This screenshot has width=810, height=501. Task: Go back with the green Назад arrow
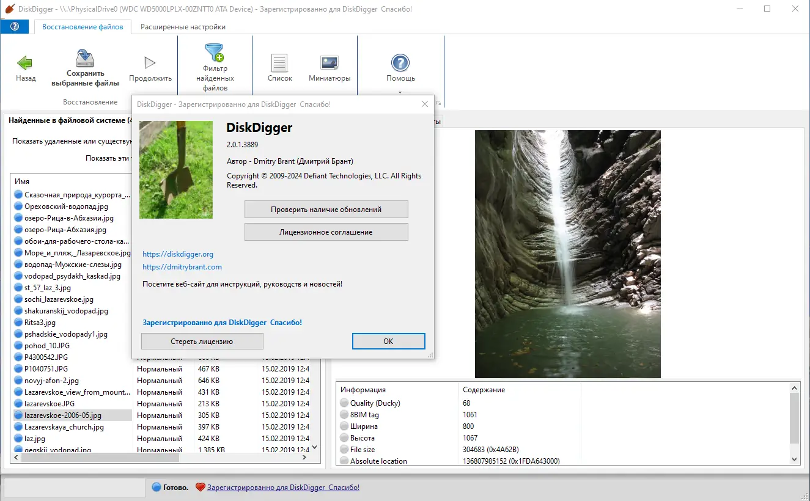pos(25,63)
